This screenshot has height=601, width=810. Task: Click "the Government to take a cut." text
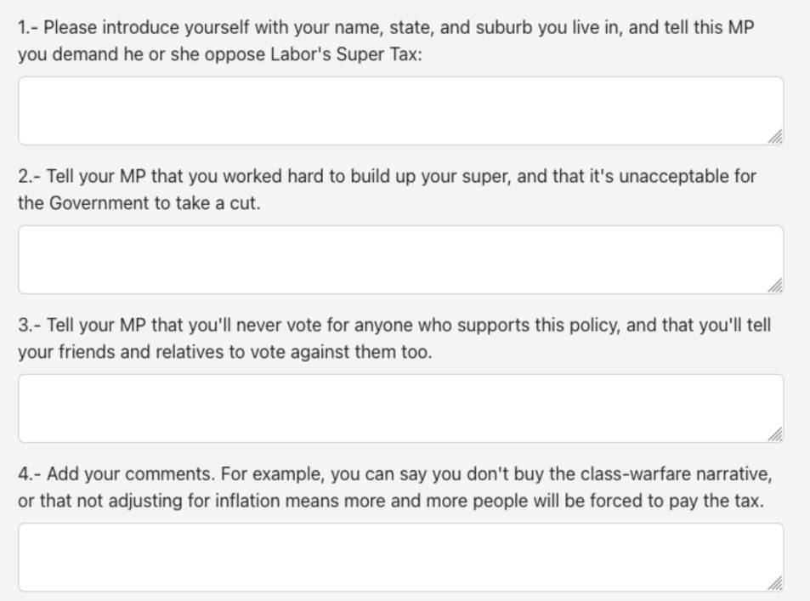139,204
